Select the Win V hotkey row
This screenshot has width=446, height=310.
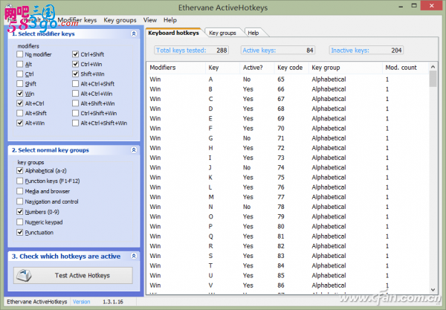pyautogui.click(x=288, y=285)
